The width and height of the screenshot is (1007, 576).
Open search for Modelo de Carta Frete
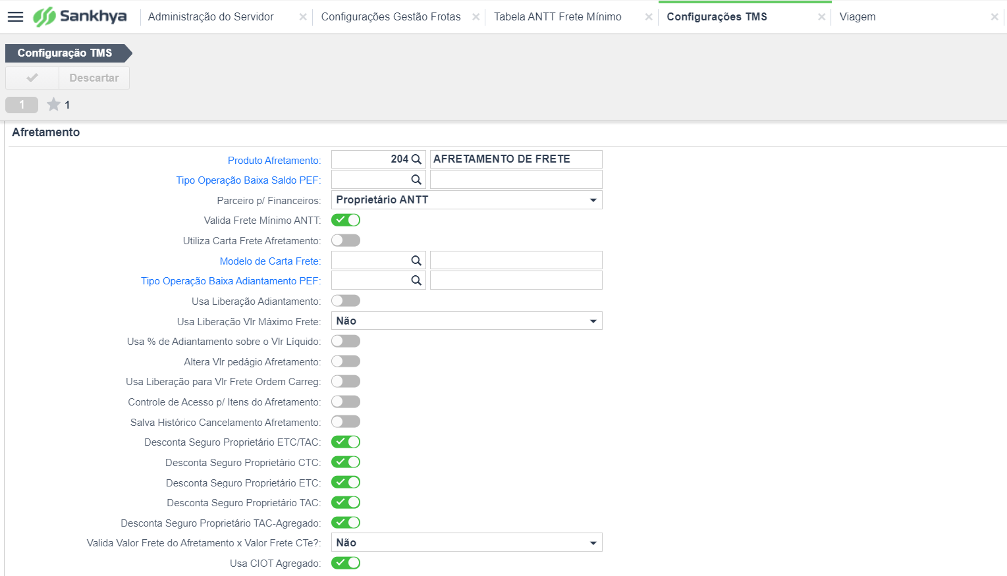pyautogui.click(x=416, y=261)
